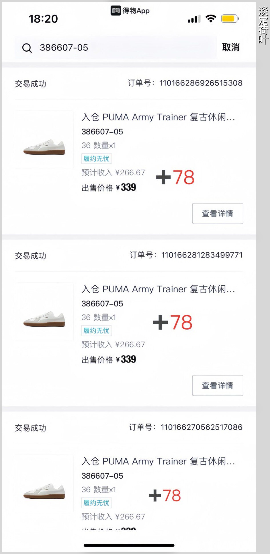The height and width of the screenshot is (554, 270).
Task: Select order number 110166281283499771
Action: coord(202,255)
